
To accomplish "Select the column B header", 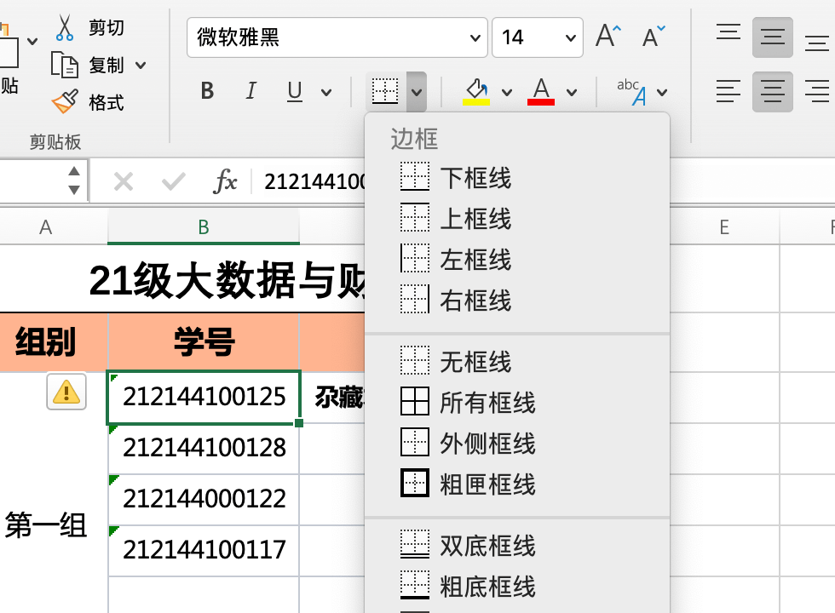I will 204,227.
